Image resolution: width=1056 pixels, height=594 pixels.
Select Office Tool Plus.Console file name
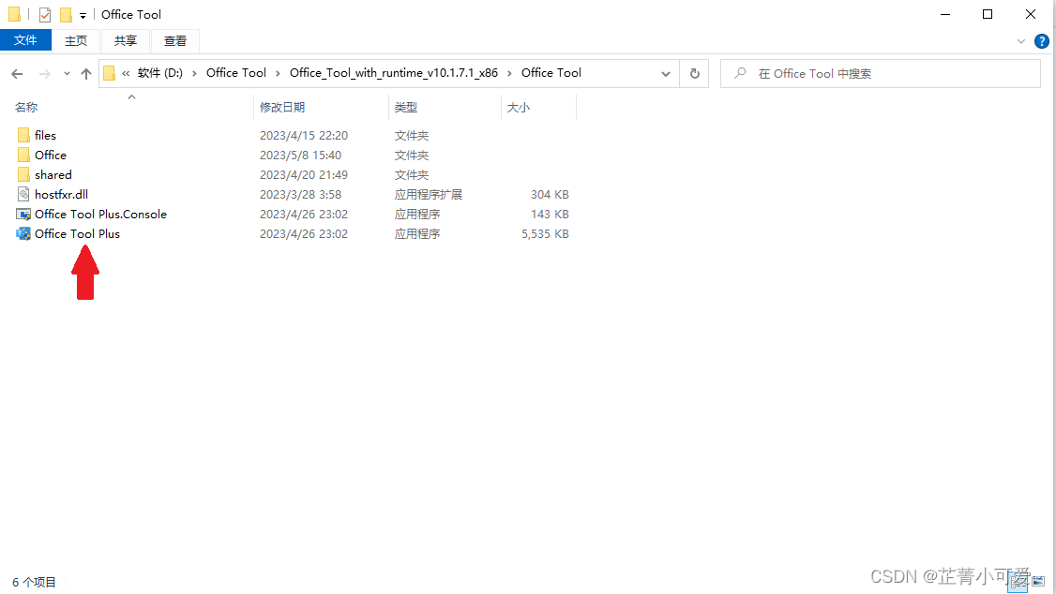point(101,214)
